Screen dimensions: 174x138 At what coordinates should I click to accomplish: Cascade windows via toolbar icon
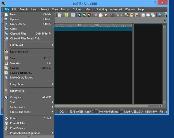(x=153, y=15)
